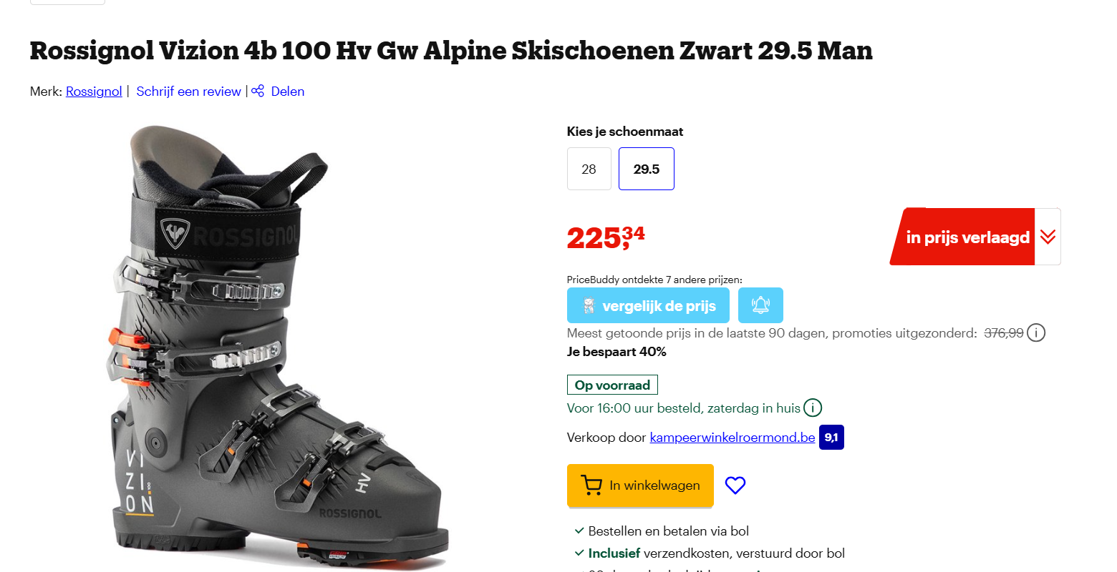This screenshot has width=1117, height=572.
Task: Click the shopping cart icon in the orange button
Action: pyautogui.click(x=591, y=485)
